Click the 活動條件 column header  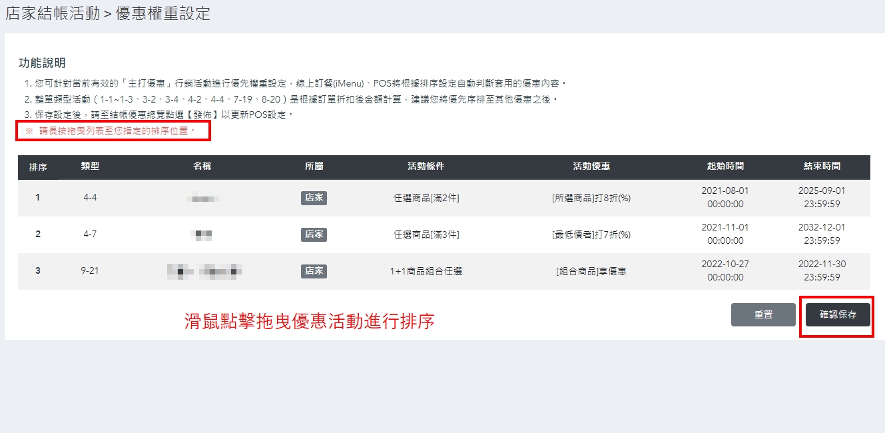426,167
